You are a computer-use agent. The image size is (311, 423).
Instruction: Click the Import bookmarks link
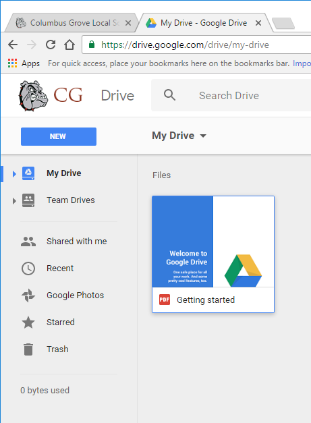pyautogui.click(x=302, y=63)
